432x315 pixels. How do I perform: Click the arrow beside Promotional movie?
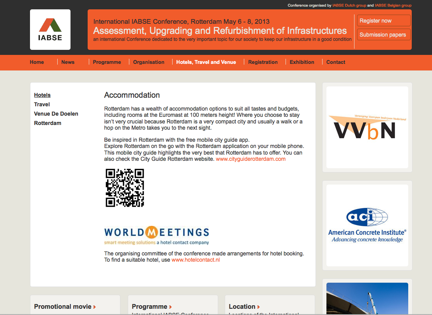point(95,307)
